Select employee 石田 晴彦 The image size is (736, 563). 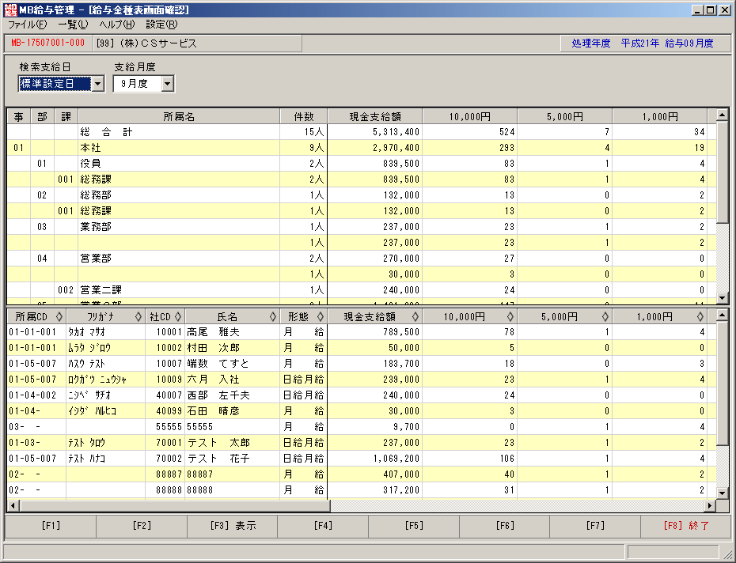[x=362, y=411]
